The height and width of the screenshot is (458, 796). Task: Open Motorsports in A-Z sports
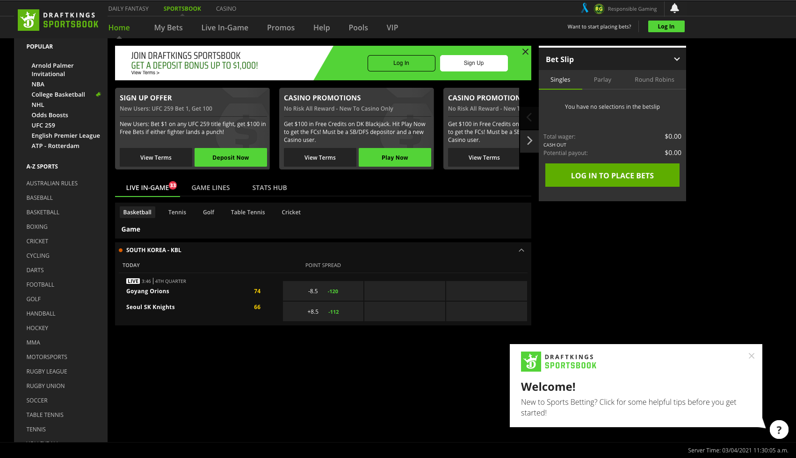click(x=47, y=357)
